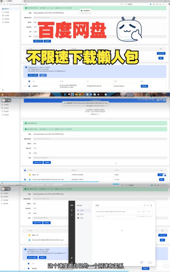Viewport: 170px width, 272px height.
Task: Open the Windows Start button on the taskbar
Action: (x=65, y=94)
